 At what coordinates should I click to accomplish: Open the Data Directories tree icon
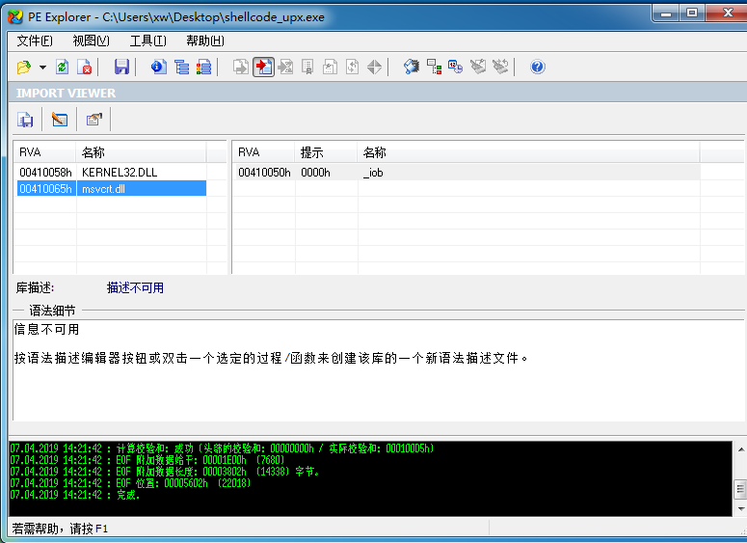pyautogui.click(x=181, y=68)
